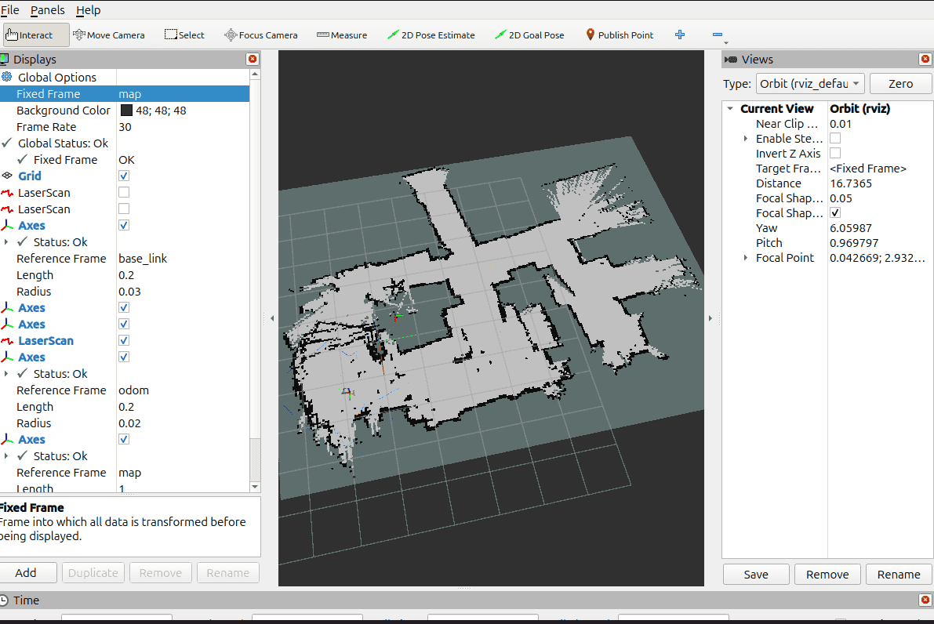Expand the Focal Point property
934x624 pixels.
746,258
